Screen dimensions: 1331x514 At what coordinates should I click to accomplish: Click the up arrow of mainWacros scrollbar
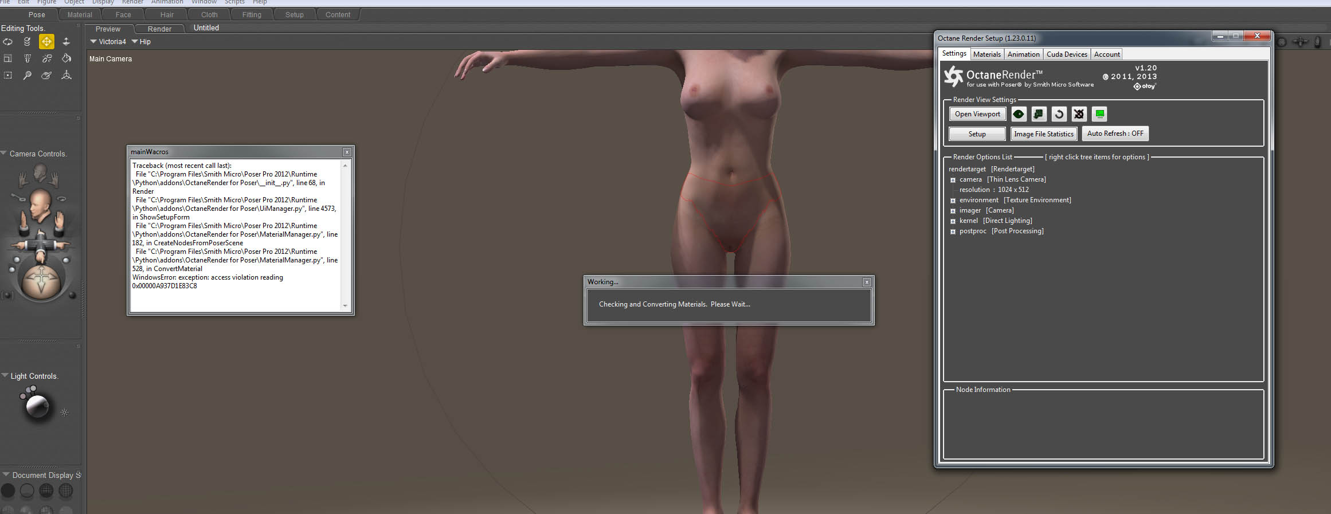(x=345, y=166)
